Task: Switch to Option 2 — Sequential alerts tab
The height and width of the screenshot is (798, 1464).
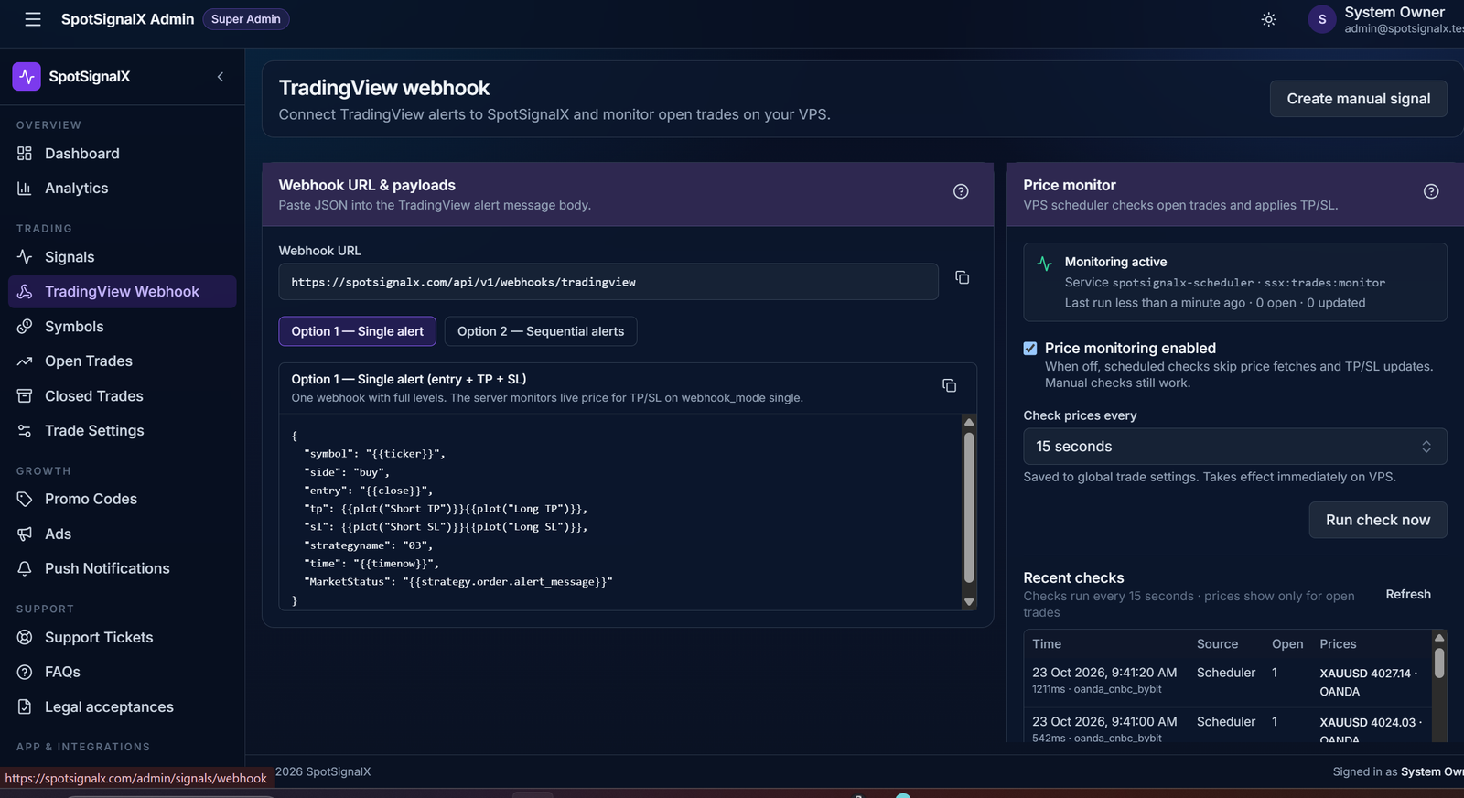Action: point(541,331)
